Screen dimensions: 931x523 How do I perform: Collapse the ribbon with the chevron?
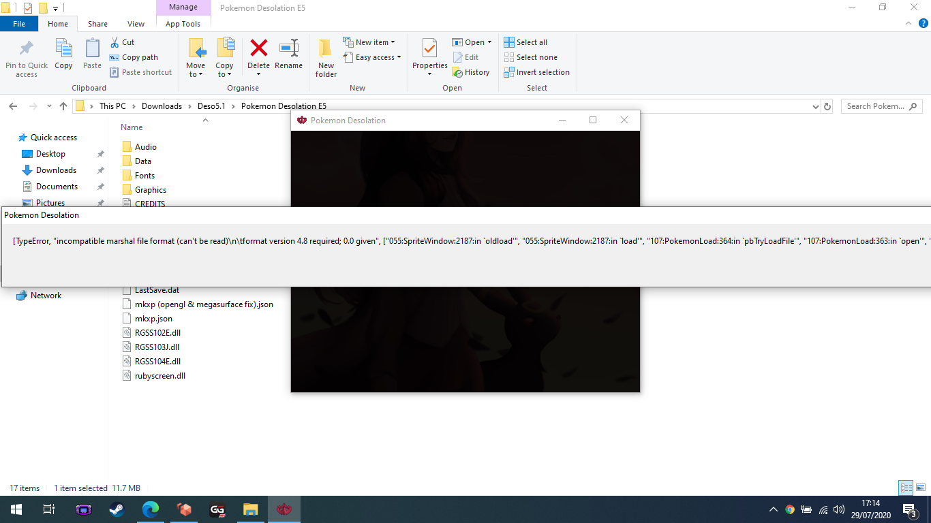(907, 24)
